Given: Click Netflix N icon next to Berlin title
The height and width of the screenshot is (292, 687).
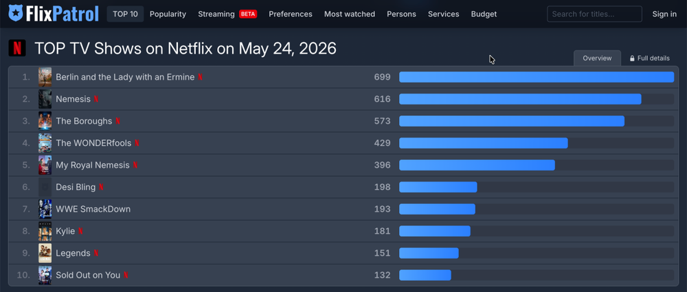Looking at the screenshot, I should pyautogui.click(x=200, y=77).
